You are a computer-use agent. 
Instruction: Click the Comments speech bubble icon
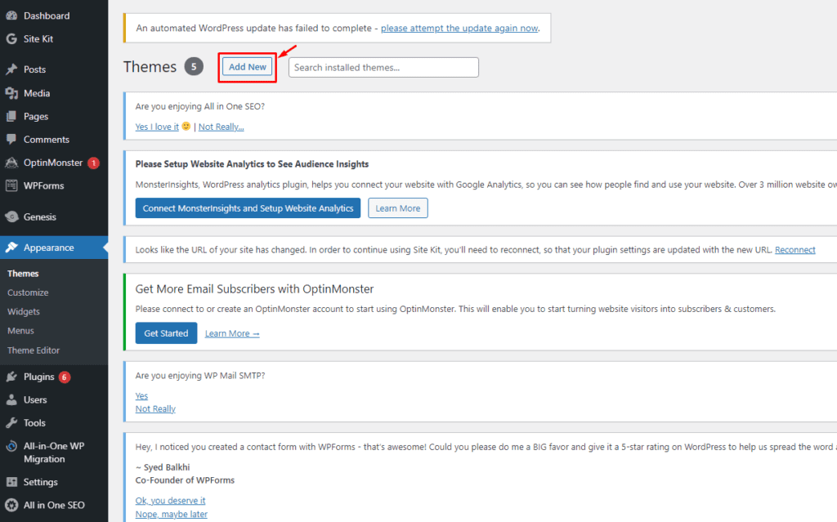11,140
